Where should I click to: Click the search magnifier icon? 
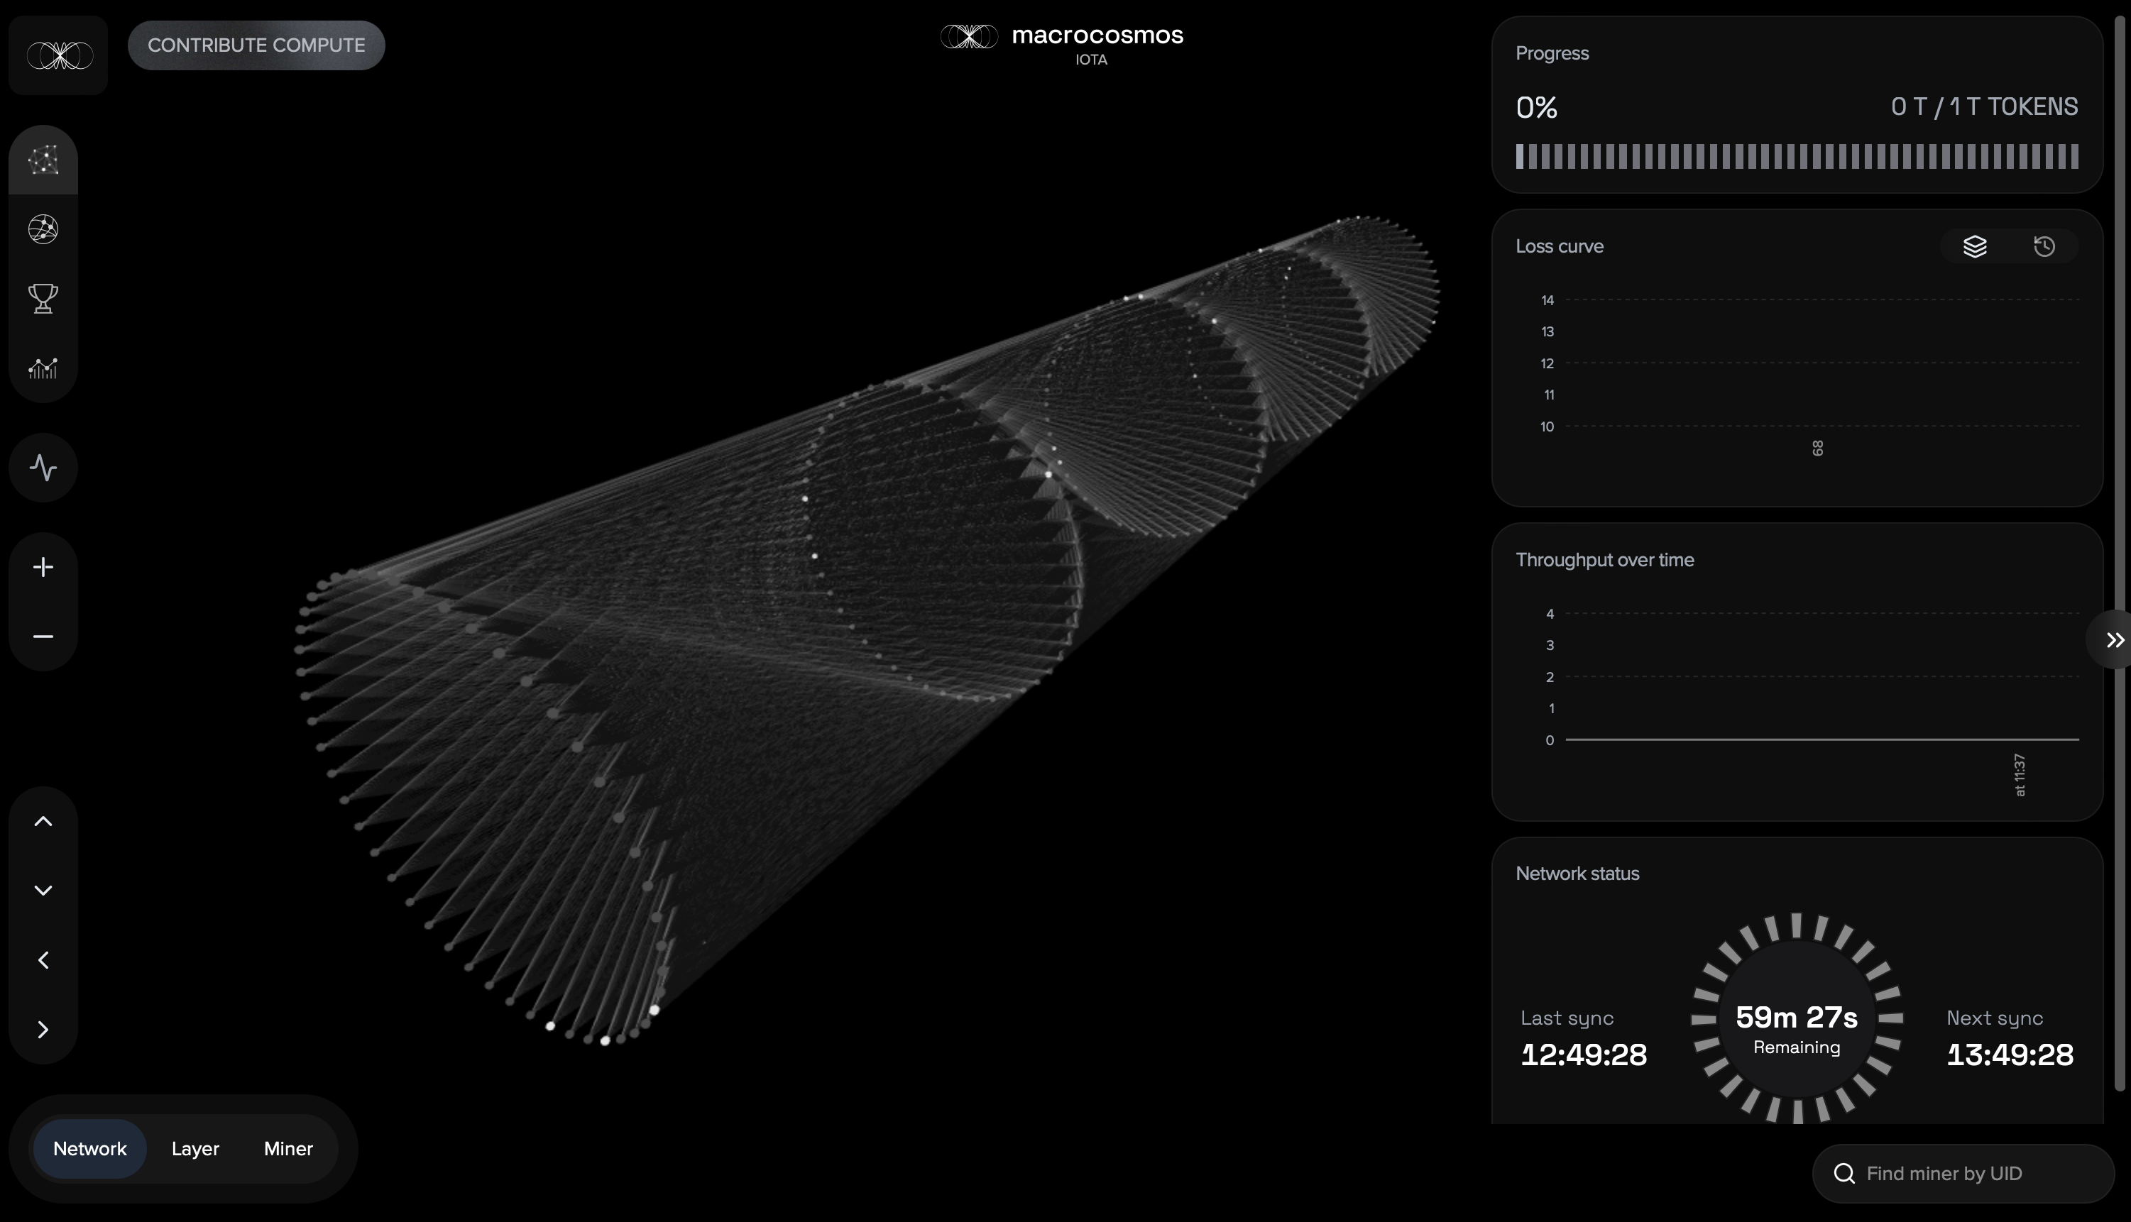click(x=1844, y=1173)
